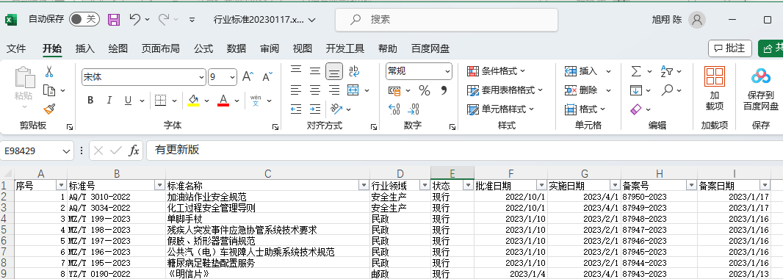The image size is (783, 279).
Task: Click the formula bar input
Action: pos(464,151)
